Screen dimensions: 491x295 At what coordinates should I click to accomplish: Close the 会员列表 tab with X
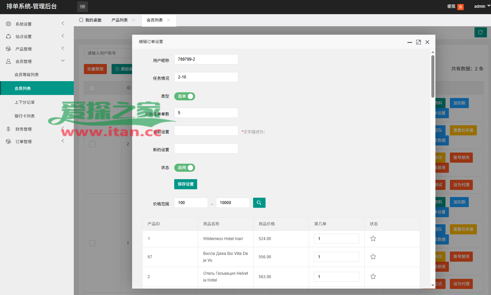click(168, 20)
